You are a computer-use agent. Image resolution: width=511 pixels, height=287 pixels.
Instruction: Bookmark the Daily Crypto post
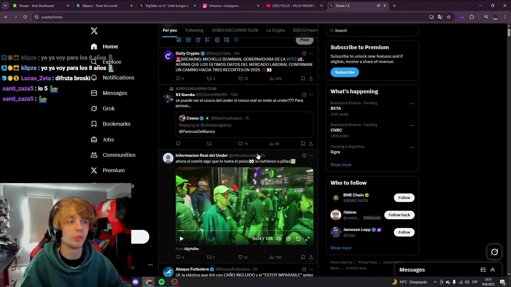(303, 79)
